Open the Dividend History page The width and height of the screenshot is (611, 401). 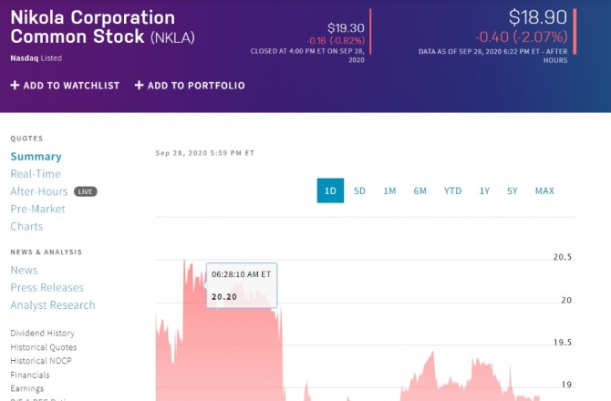43,334
